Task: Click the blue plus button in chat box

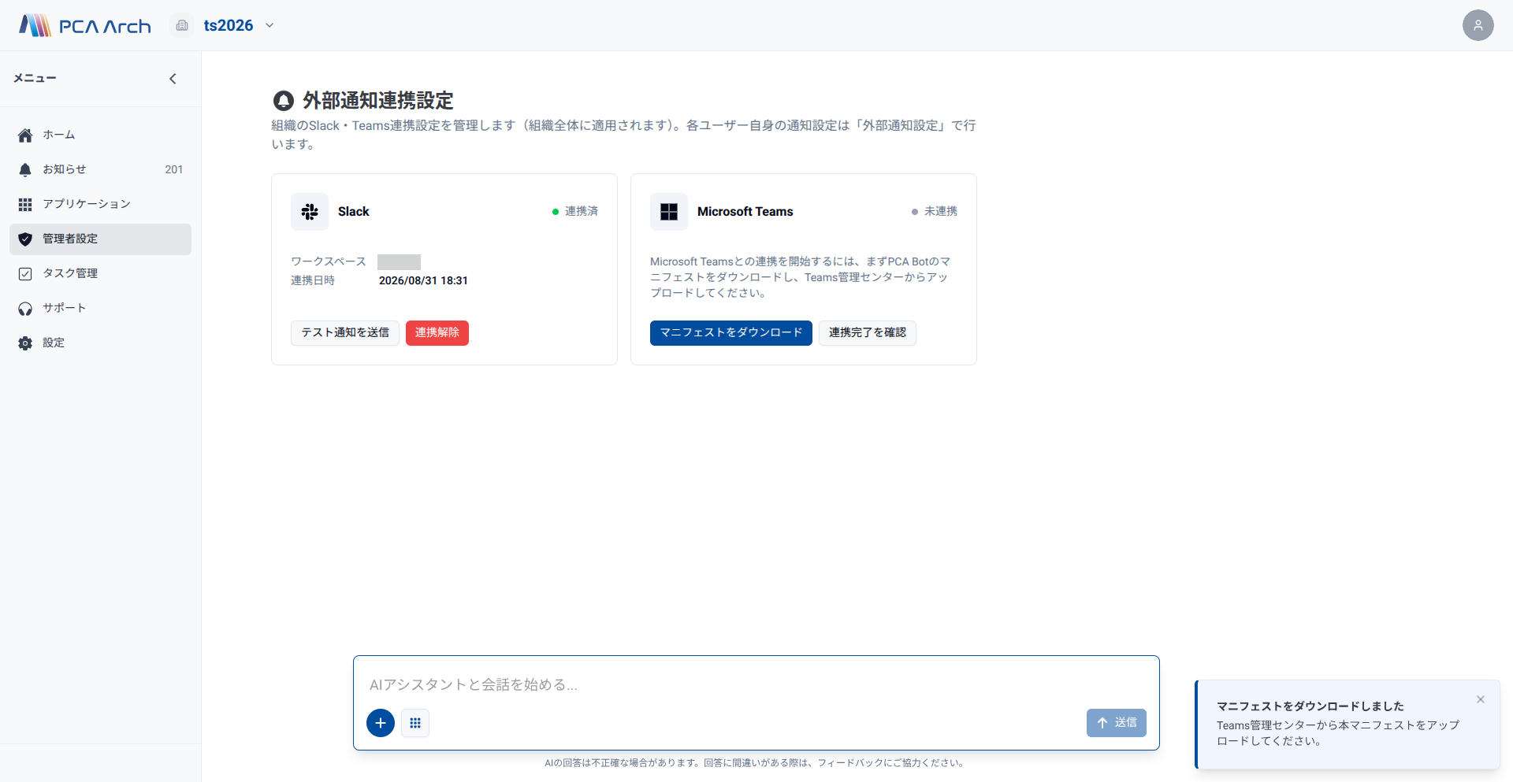Action: coord(381,723)
